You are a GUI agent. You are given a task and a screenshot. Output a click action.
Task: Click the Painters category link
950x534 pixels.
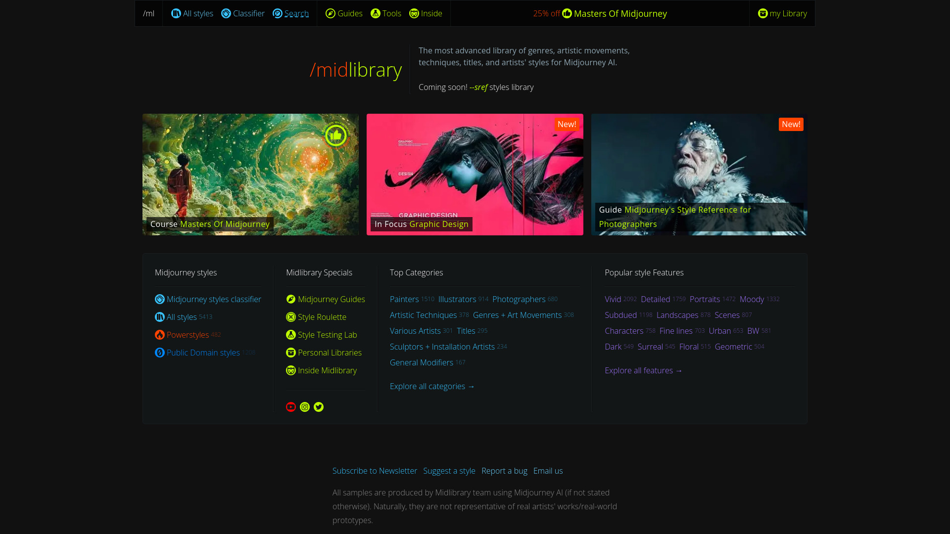(404, 299)
